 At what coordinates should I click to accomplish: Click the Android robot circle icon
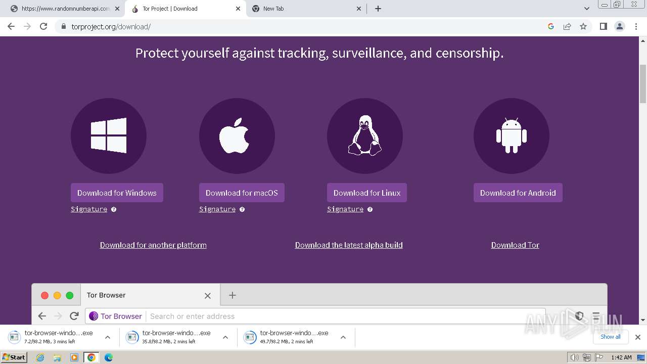(x=512, y=136)
